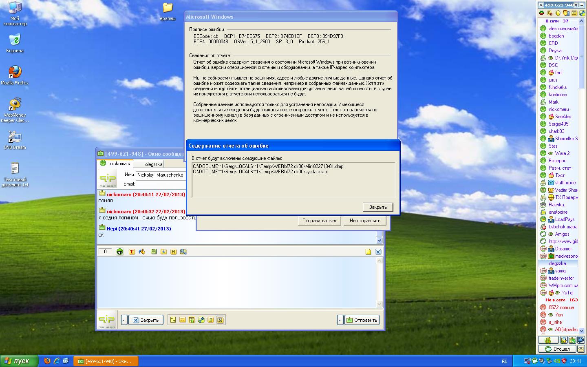Click the NVIDIA tray icon
This screenshot has height=367, width=587.
pos(557,361)
